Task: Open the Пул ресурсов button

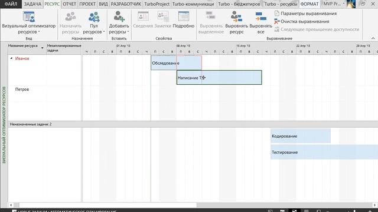Action: click(94, 22)
